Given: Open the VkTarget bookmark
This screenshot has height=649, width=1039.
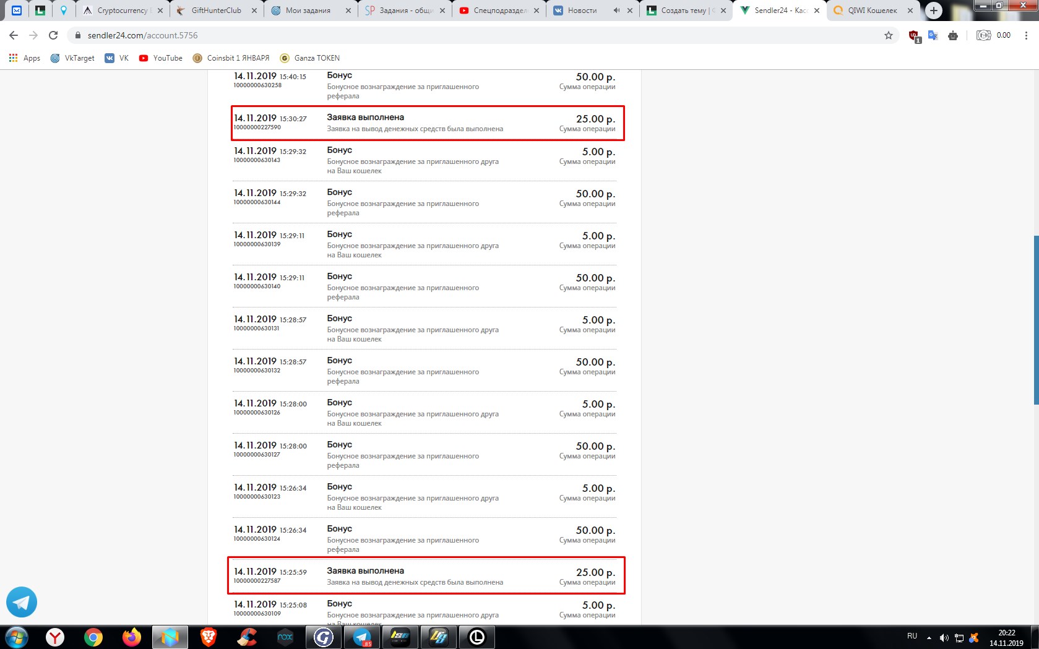Looking at the screenshot, I should [72, 58].
